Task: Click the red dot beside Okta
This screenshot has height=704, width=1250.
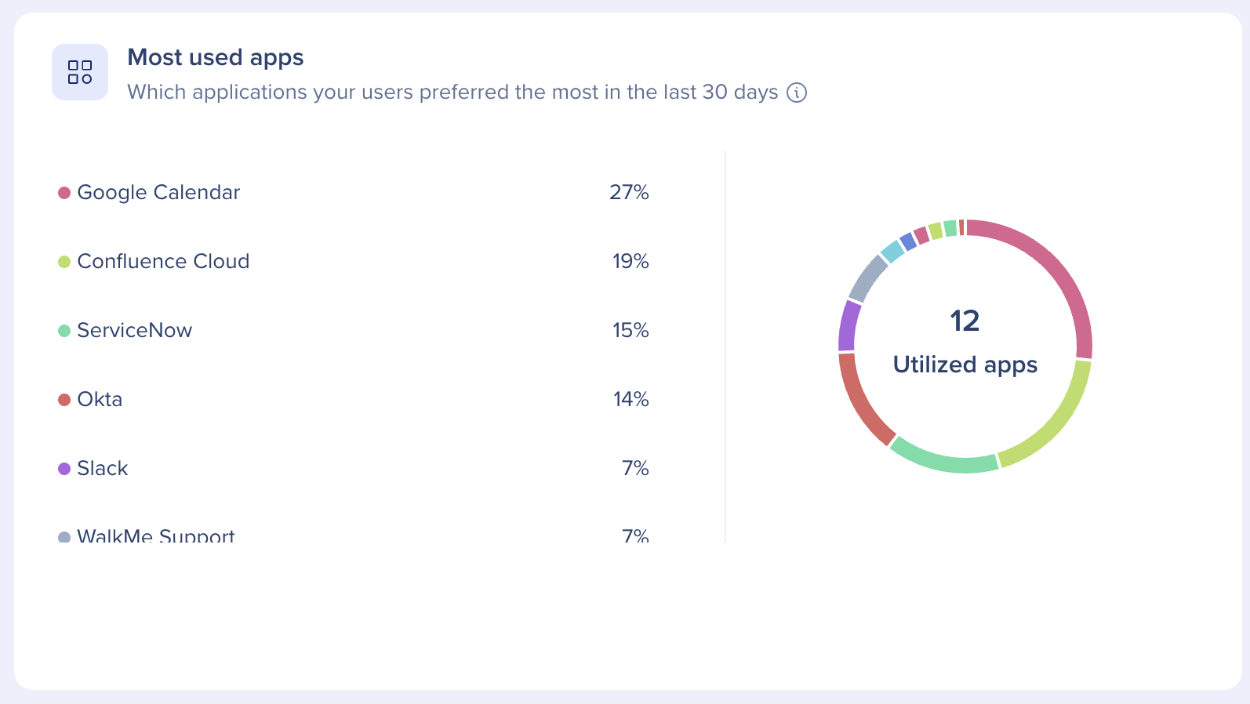Action: pos(64,400)
